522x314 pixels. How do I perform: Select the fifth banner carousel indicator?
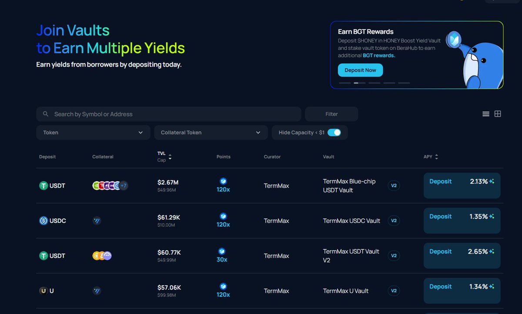(404, 83)
